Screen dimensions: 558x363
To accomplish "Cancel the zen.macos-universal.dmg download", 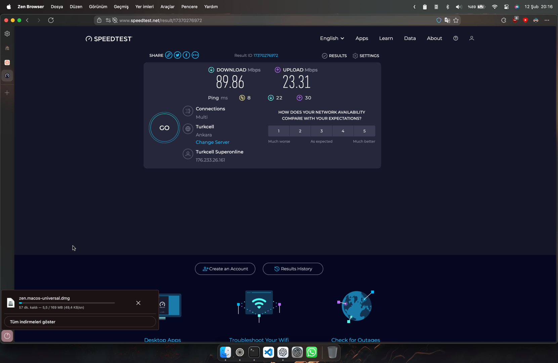I will tap(138, 303).
